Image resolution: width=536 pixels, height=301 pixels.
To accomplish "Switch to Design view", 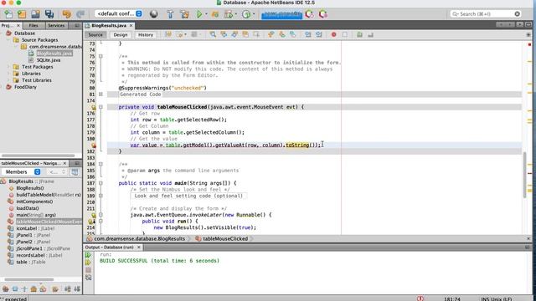I will [121, 35].
